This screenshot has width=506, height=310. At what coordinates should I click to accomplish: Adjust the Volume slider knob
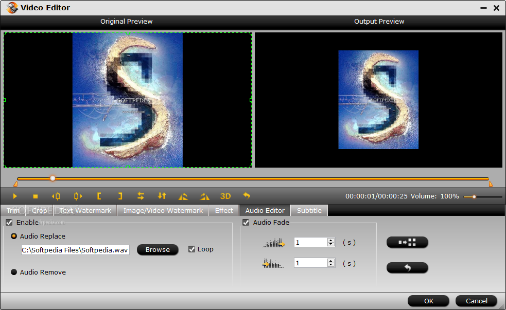[474, 196]
